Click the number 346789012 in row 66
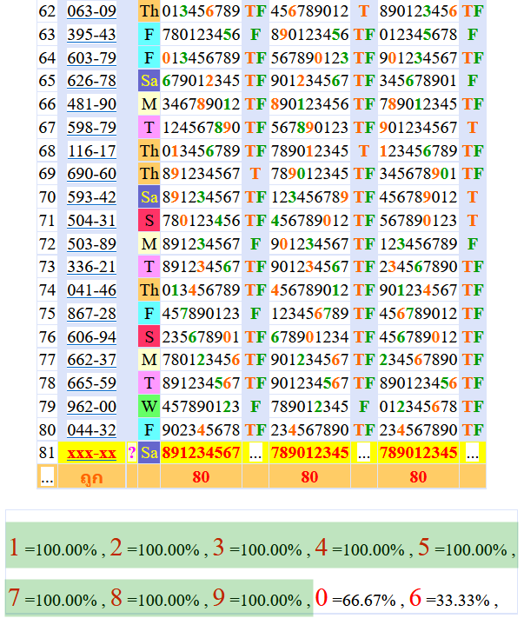524x625 pixels. 201,104
